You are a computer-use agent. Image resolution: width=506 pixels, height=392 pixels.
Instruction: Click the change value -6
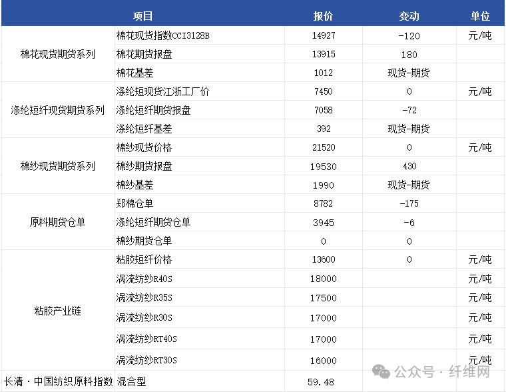(x=409, y=223)
